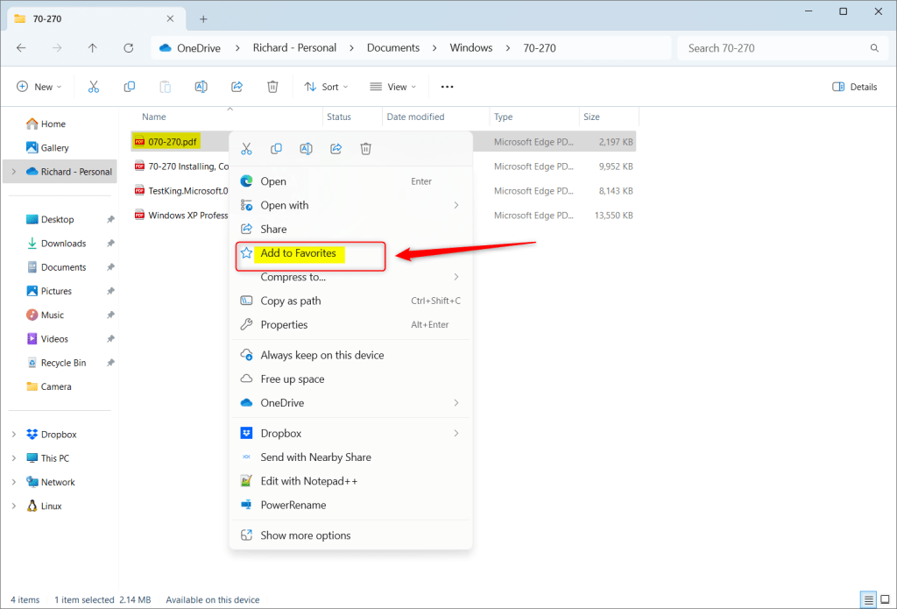Screen dimensions: 897x609
Task: Expand the 'Open with' submenu
Action: pyautogui.click(x=282, y=205)
